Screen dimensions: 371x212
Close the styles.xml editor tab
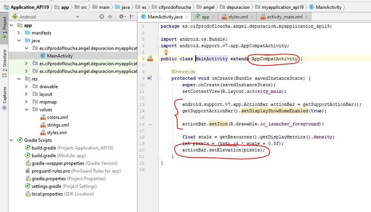252,17
